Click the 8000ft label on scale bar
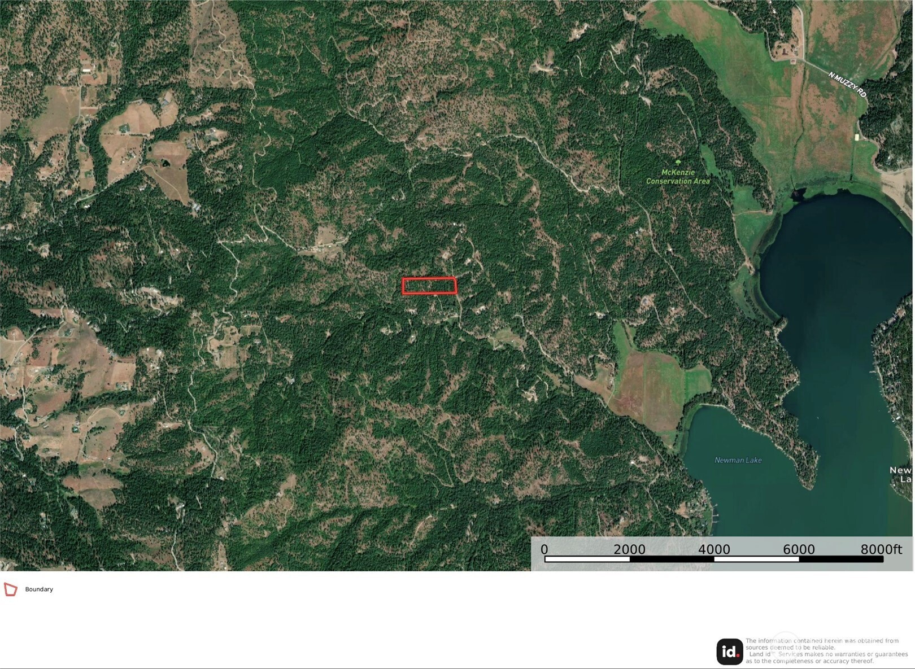The width and height of the screenshot is (915, 669). pos(881,549)
